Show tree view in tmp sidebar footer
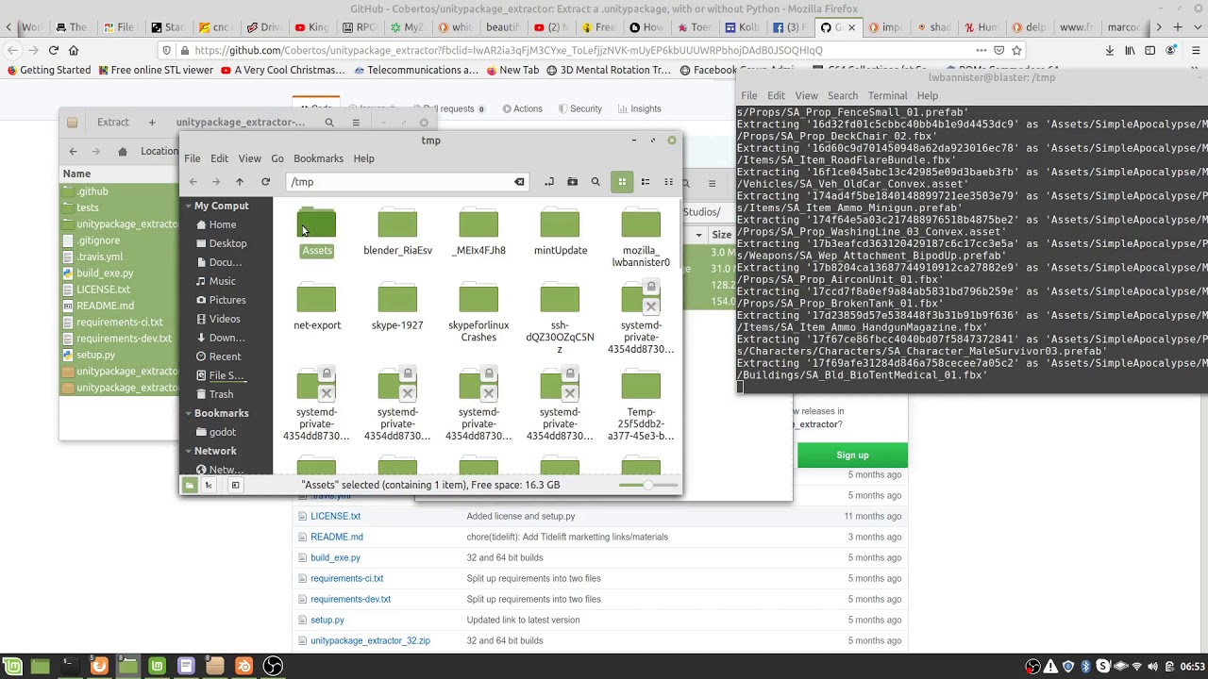 click(x=209, y=485)
